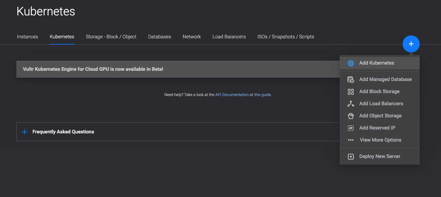Click the Reserved IP icon

351,128
